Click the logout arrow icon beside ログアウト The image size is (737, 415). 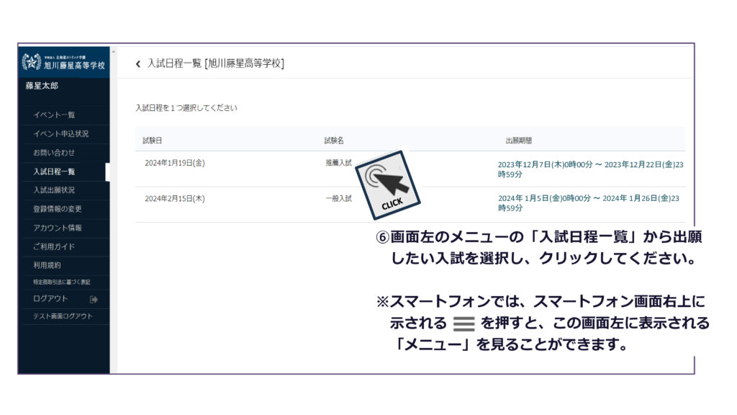tap(94, 299)
